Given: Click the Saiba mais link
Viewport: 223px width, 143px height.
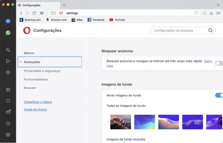Looking at the screenshot, I should [x=208, y=61].
